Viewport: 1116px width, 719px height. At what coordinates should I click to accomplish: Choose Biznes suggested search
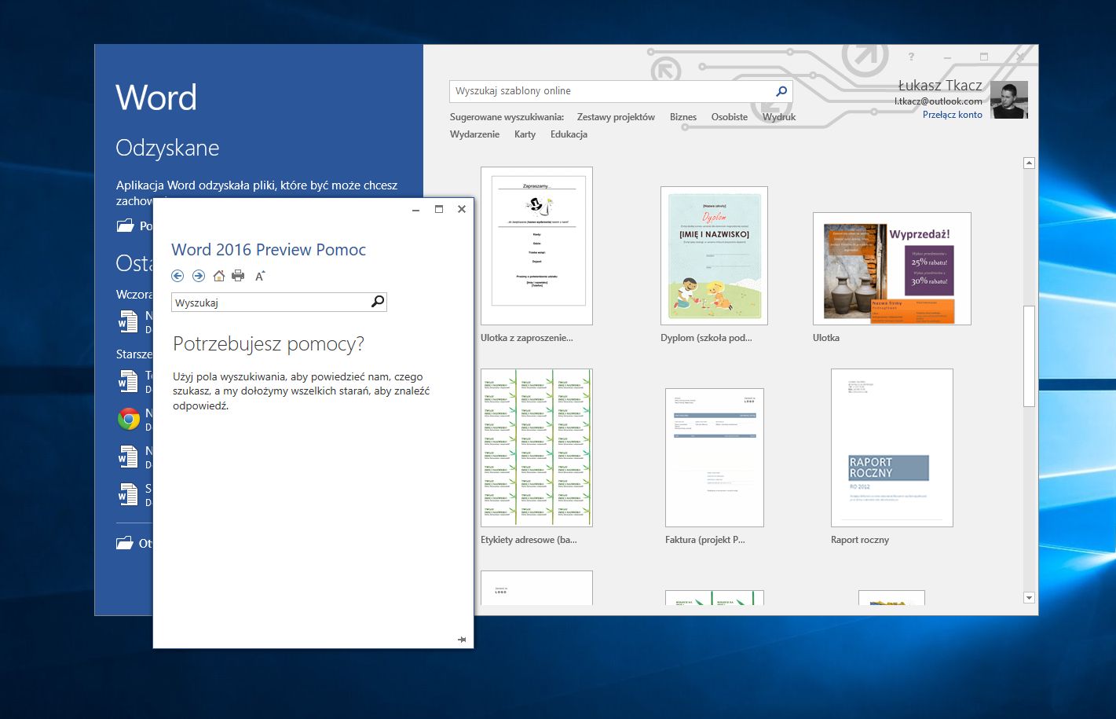[683, 117]
